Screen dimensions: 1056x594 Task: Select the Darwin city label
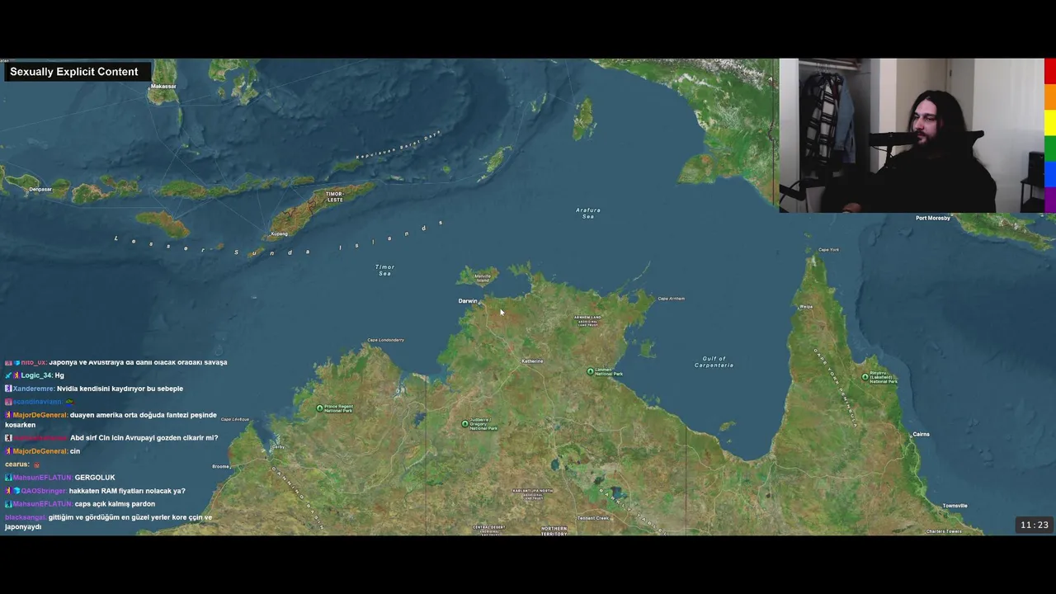[x=468, y=301]
